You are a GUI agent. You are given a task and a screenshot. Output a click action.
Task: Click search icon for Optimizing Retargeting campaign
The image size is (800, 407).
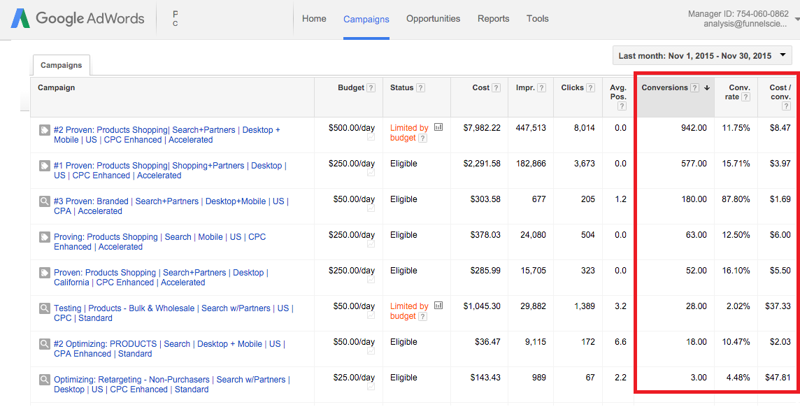point(44,380)
